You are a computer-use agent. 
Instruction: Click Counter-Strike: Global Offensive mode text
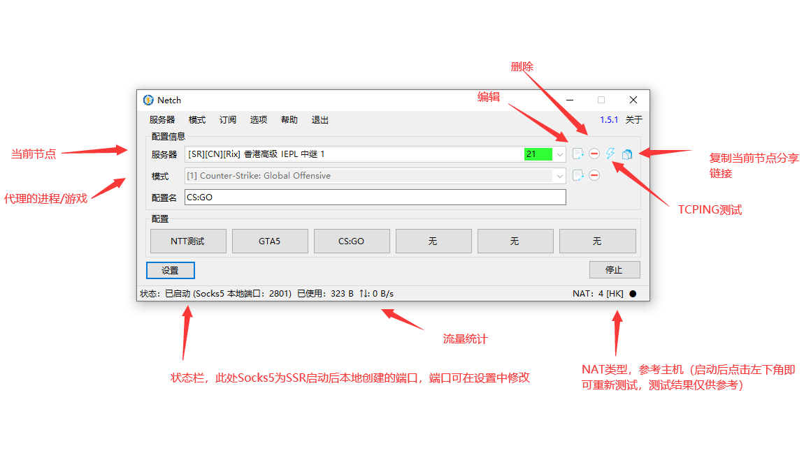(265, 176)
